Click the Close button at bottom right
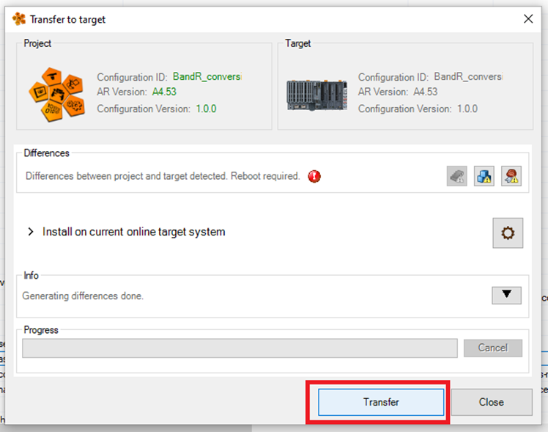 (x=491, y=402)
